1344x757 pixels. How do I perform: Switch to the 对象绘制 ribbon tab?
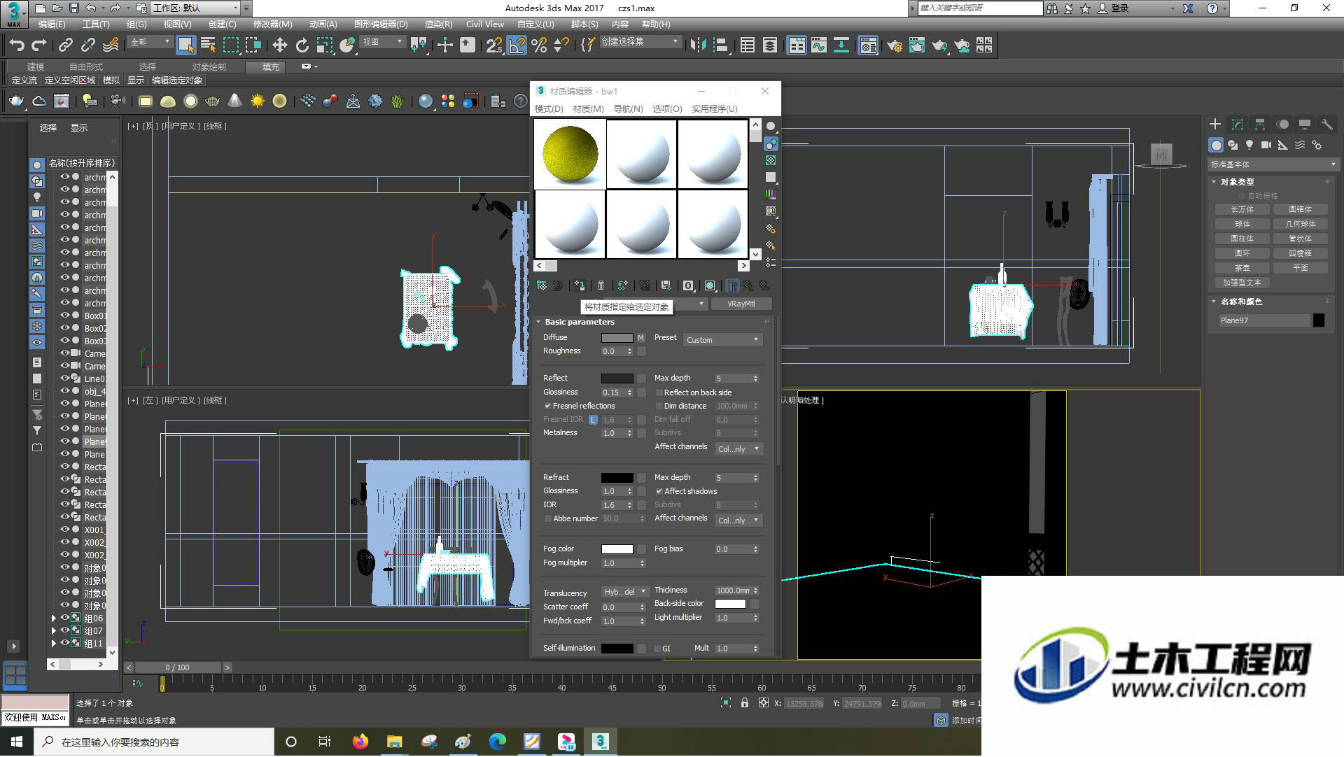click(x=209, y=66)
